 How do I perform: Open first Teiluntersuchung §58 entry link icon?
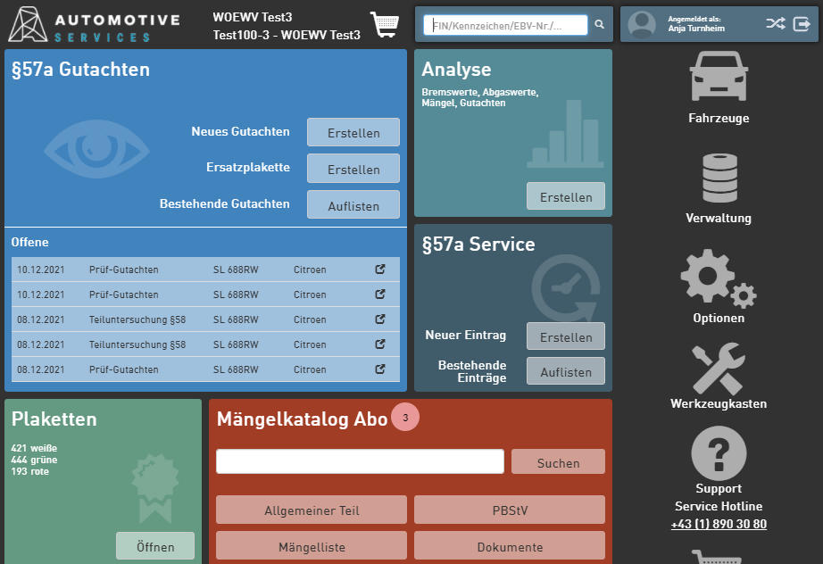[x=380, y=319]
